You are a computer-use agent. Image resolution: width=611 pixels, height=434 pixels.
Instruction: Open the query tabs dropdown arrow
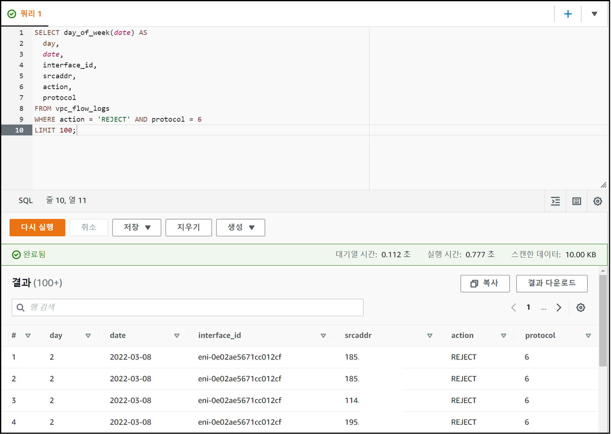(x=594, y=14)
